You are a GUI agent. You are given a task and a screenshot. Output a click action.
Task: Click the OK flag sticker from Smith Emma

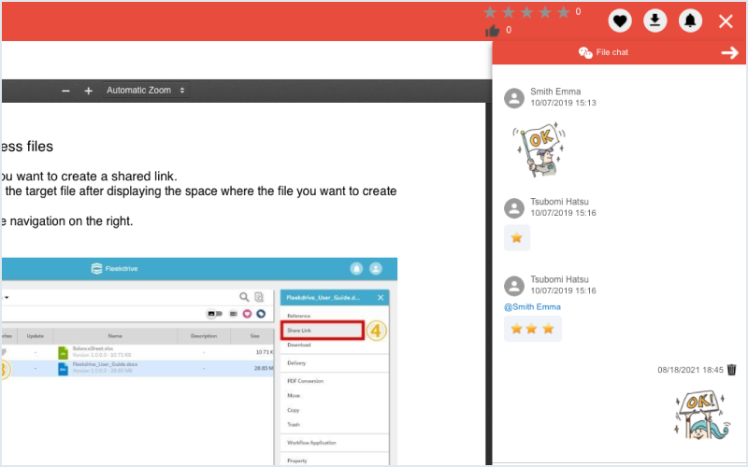539,149
